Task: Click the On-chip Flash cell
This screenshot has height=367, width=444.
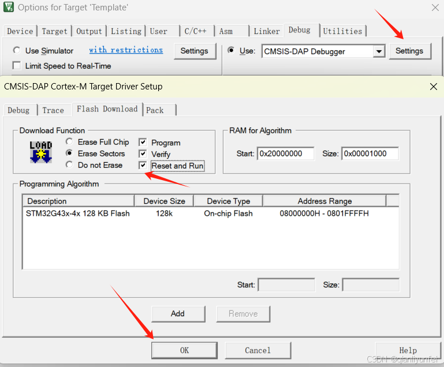Action: tap(228, 214)
